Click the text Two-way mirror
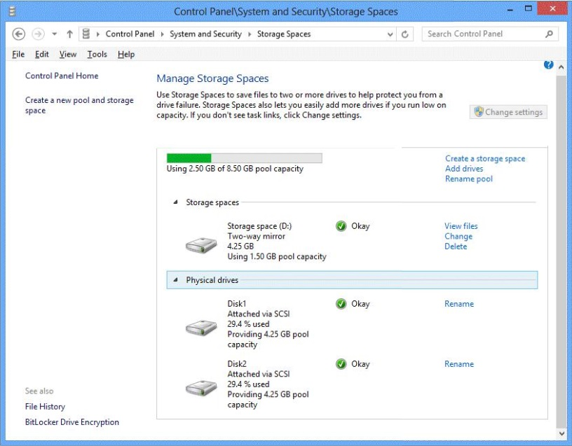This screenshot has height=446, width=572. (x=256, y=236)
